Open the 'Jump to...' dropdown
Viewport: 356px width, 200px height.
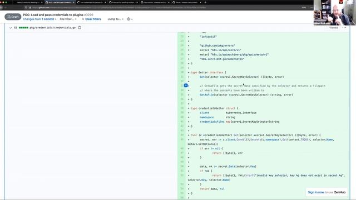click(x=115, y=19)
